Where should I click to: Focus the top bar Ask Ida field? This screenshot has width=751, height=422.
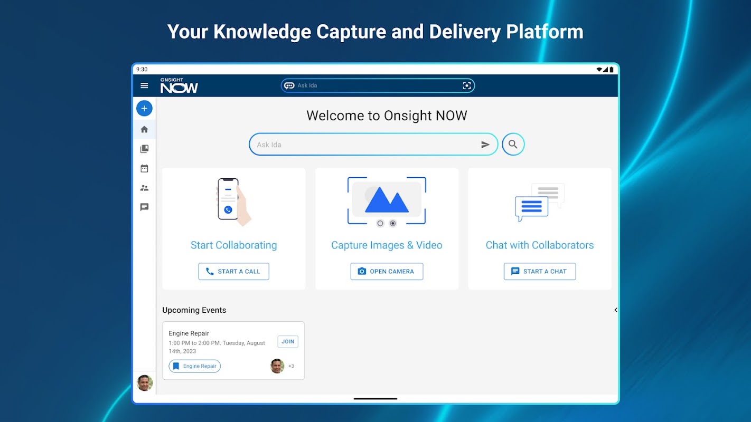click(x=378, y=85)
